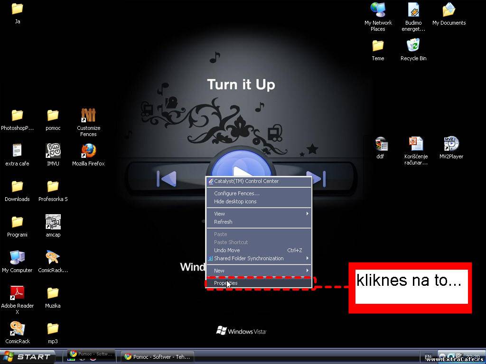Open My Network Places icon

(x=378, y=10)
